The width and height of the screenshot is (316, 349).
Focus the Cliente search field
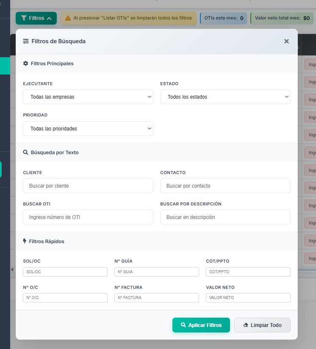tap(88, 186)
